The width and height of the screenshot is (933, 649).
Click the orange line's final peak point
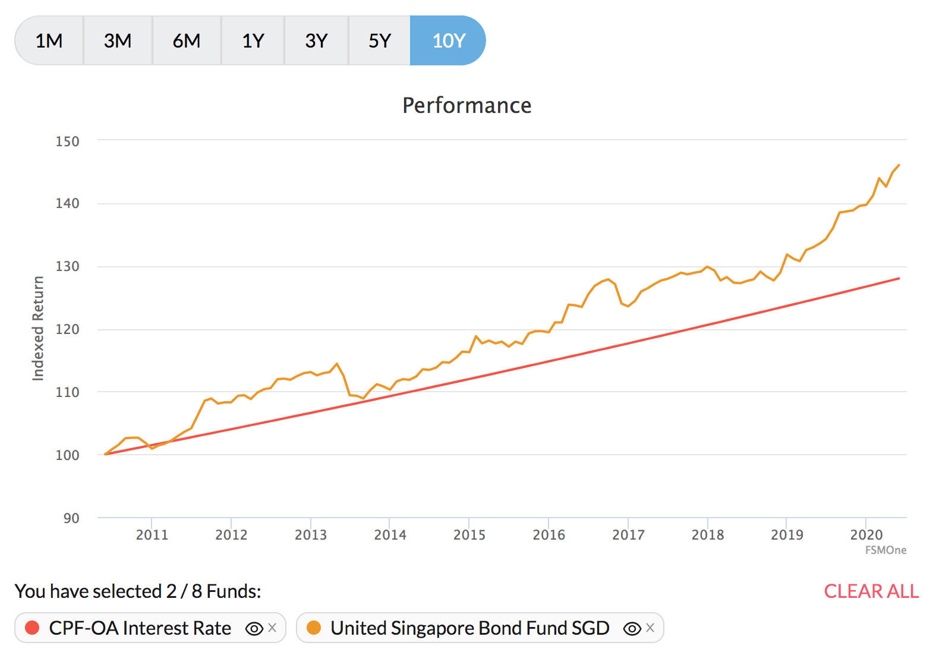[899, 165]
